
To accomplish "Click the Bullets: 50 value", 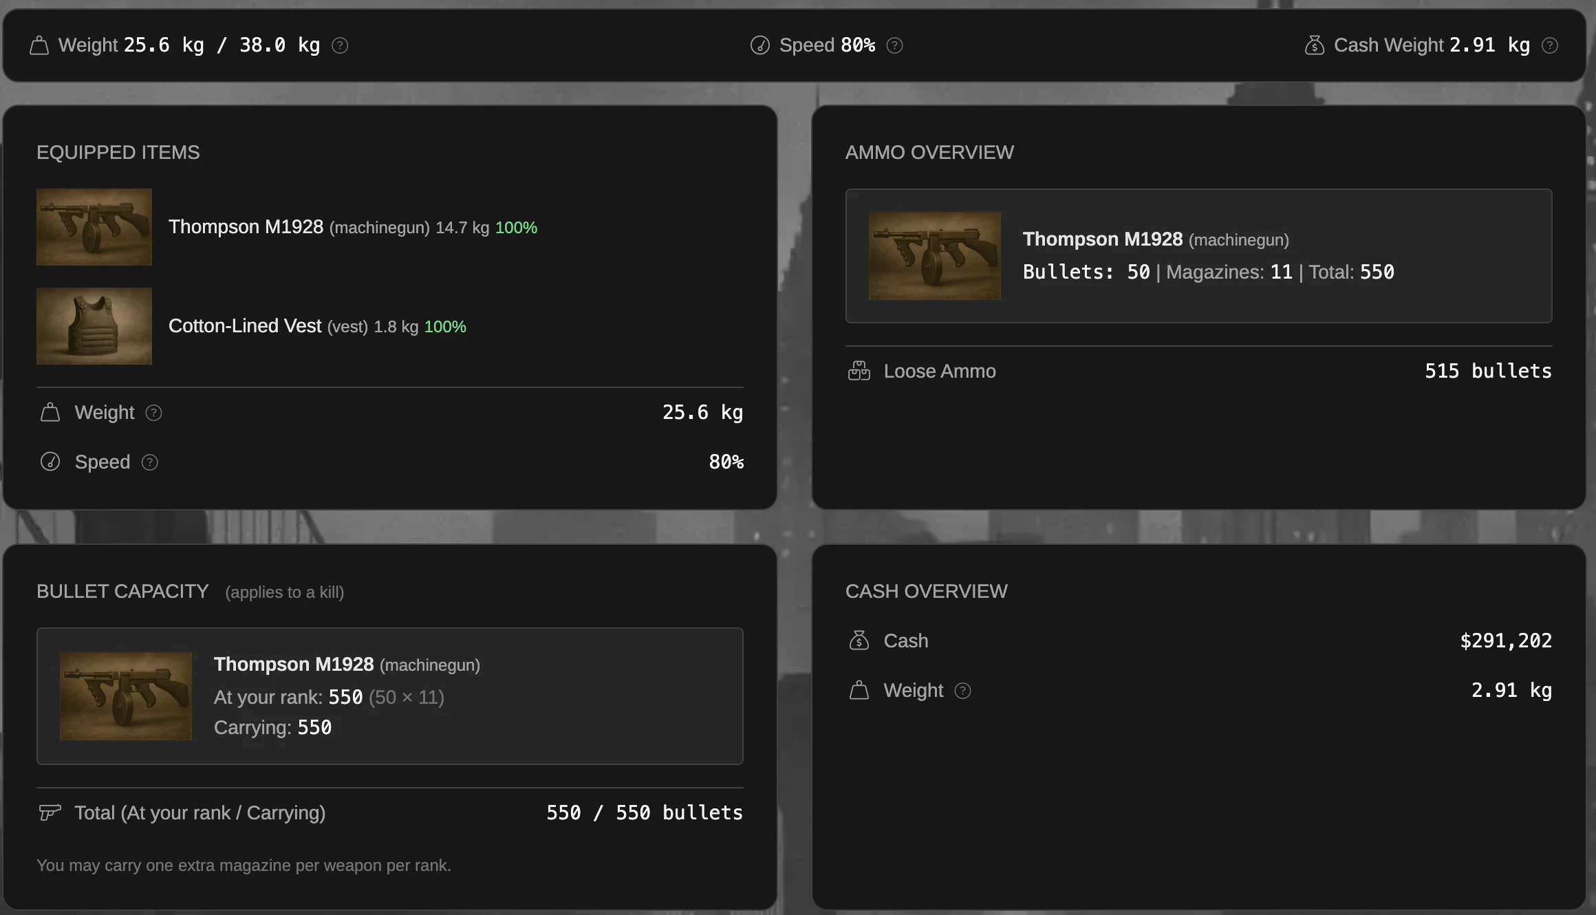I will (x=1086, y=272).
